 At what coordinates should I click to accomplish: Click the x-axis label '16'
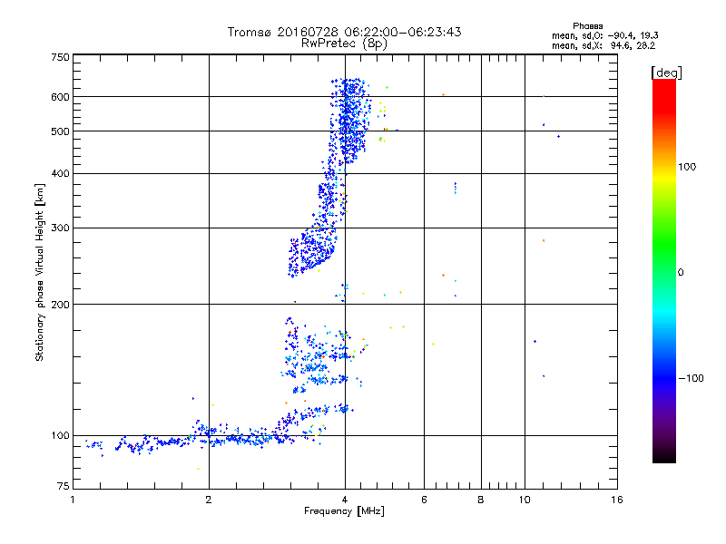pos(617,500)
